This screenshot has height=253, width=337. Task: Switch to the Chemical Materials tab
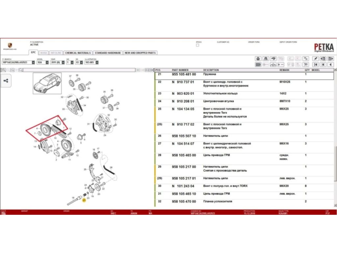tap(78, 53)
